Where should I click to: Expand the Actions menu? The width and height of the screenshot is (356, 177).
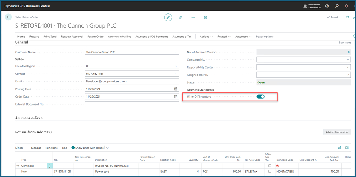(206, 36)
